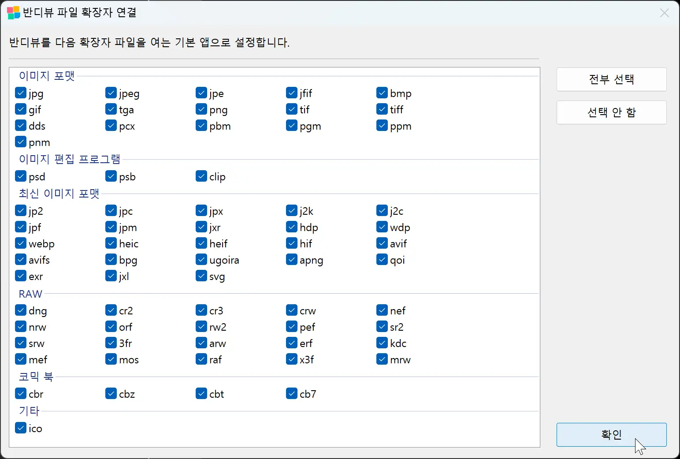The image size is (680, 459).
Task: Click the Honeyview app icon
Action: [13, 13]
